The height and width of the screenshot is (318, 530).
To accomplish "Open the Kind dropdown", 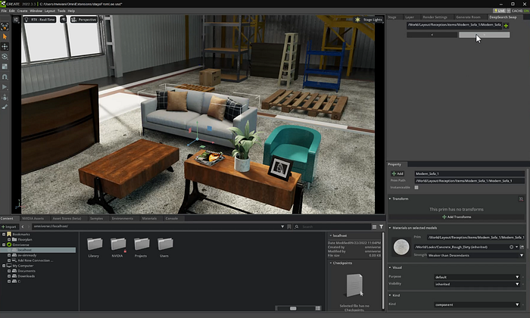I will click(x=477, y=304).
